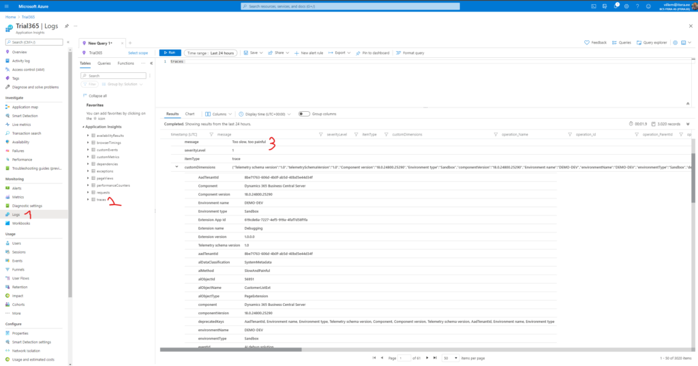Expand the browserTimings table
Viewport: 698px width, 366px height.
pyautogui.click(x=88, y=142)
